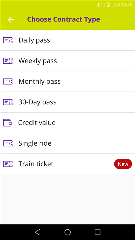This screenshot has width=135, height=240.
Task: Tap the Choose Contract Type header title
Action: (64, 19)
